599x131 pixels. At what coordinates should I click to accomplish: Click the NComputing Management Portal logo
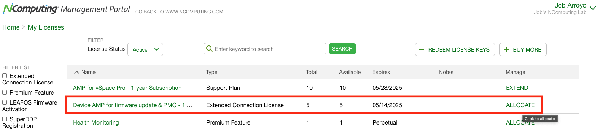click(67, 9)
